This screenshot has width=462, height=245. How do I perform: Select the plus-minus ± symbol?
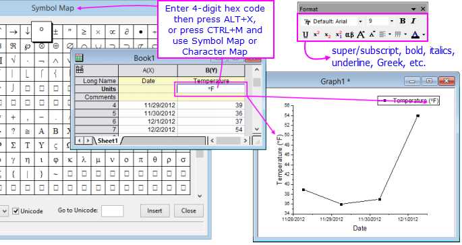click(x=56, y=32)
